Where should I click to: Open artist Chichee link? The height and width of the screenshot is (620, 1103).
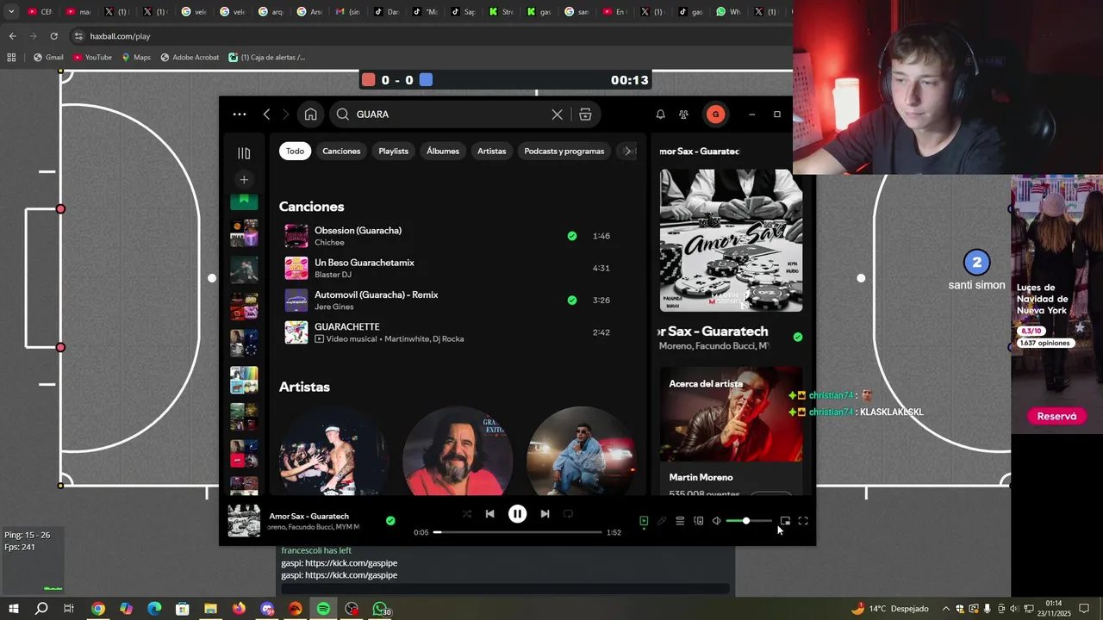tap(329, 243)
